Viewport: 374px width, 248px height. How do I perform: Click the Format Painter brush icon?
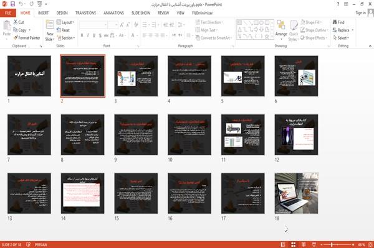tap(16, 38)
